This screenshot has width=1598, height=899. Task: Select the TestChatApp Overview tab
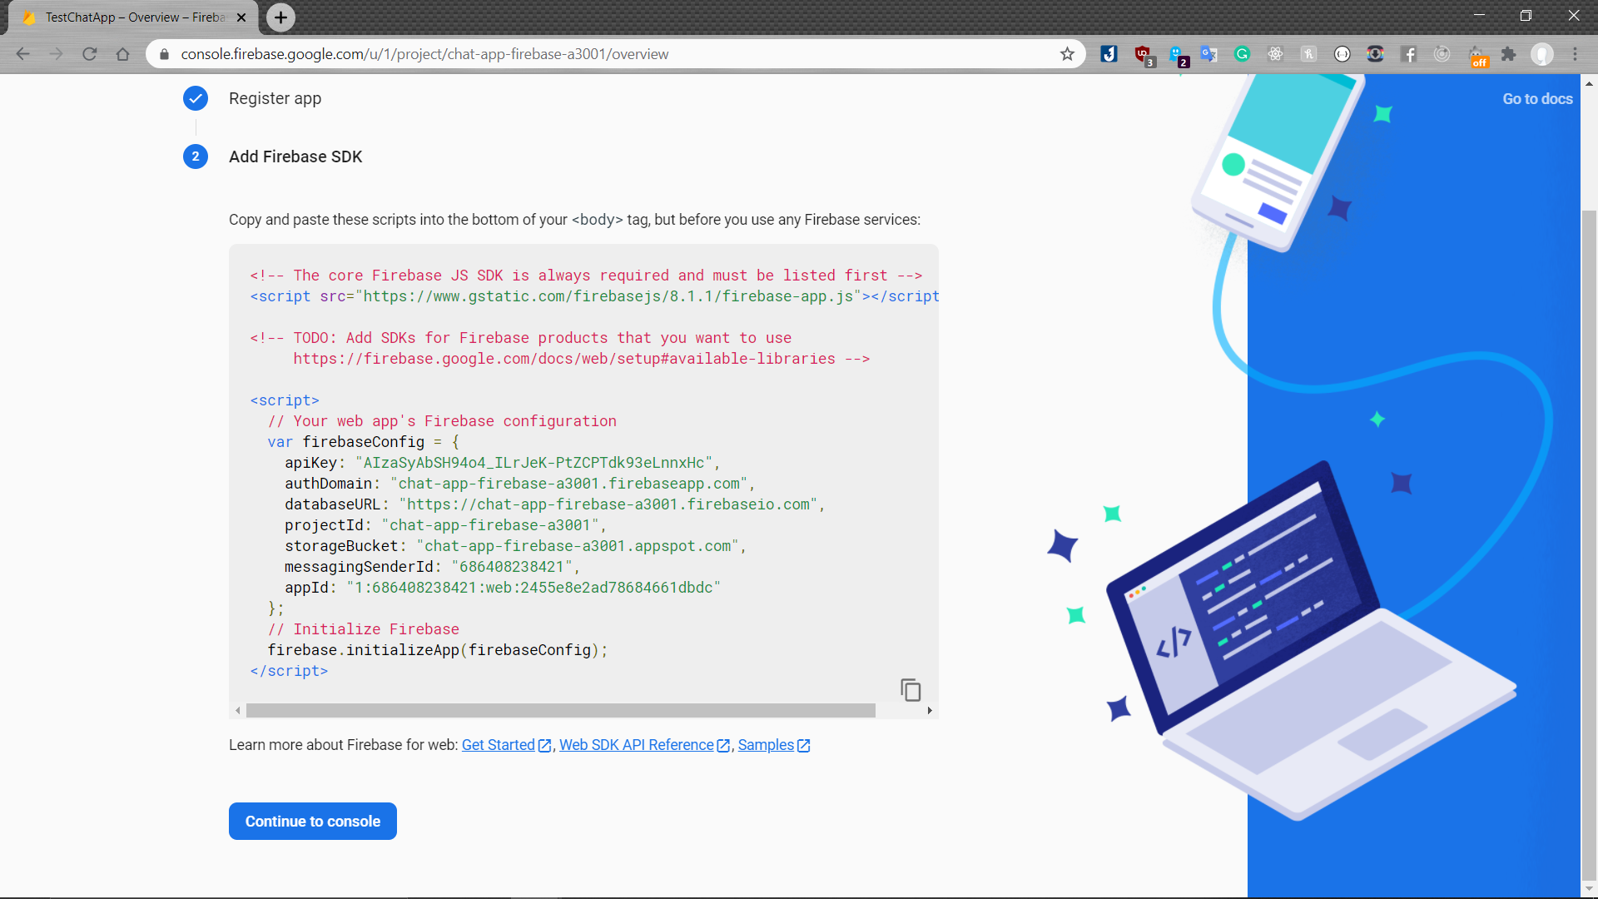pos(133,17)
